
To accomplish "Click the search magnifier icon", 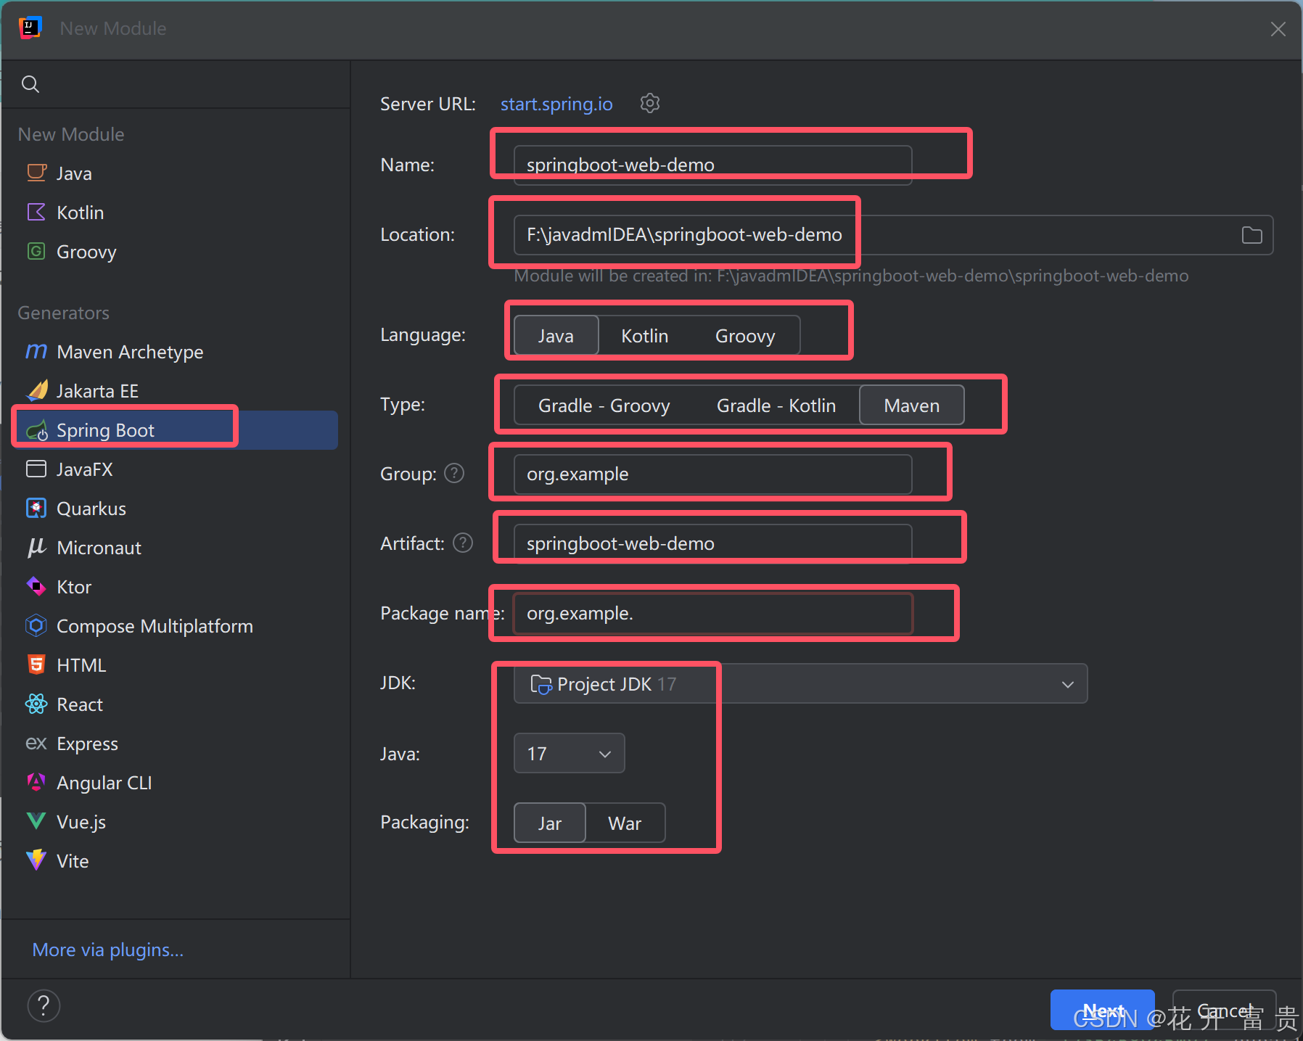I will click(30, 84).
